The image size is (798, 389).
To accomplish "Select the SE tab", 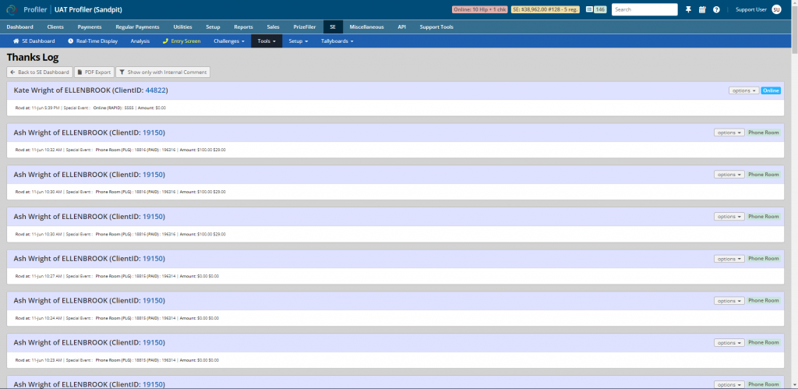I will pos(333,27).
